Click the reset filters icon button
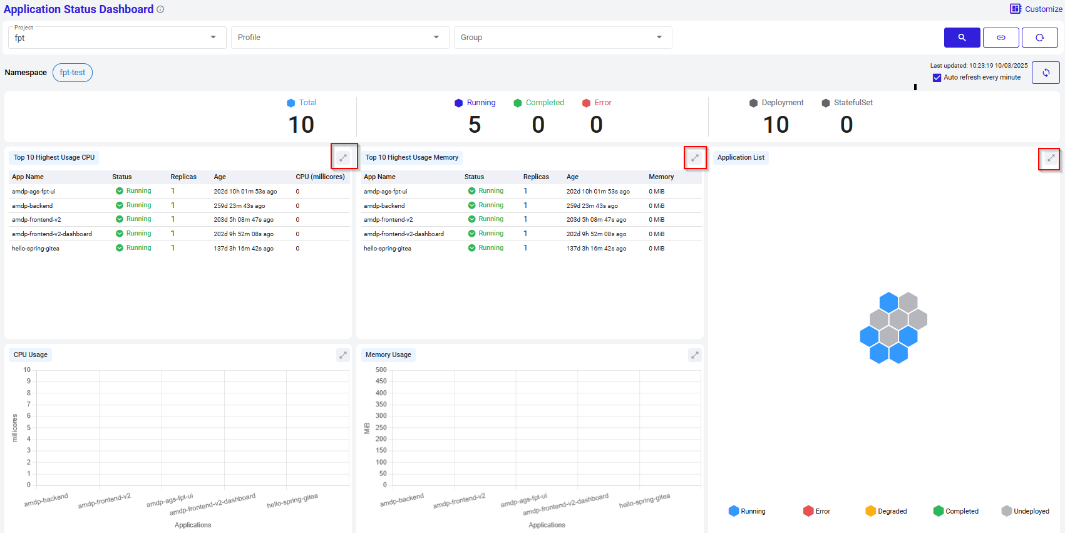 1039,38
